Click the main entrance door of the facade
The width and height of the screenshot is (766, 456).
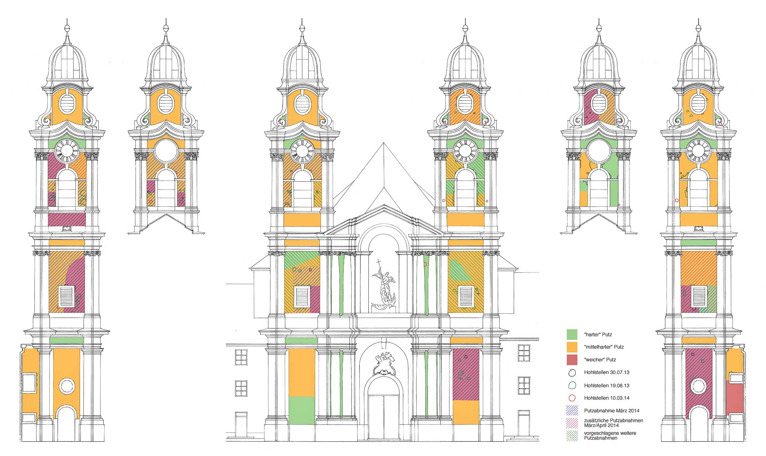click(x=383, y=417)
